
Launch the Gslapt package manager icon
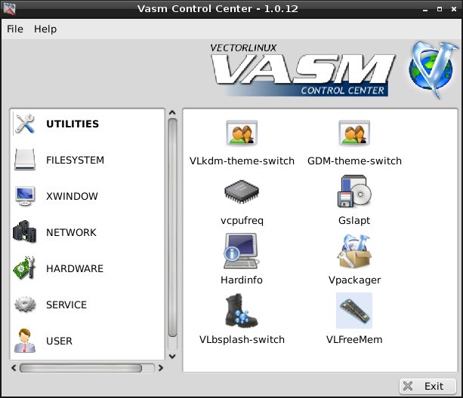point(353,194)
